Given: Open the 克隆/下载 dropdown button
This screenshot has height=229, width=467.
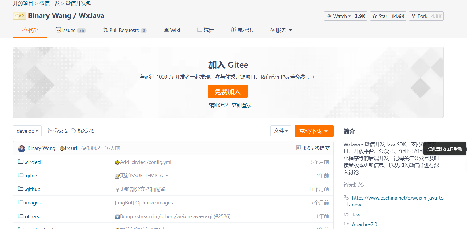Looking at the screenshot, I should [x=314, y=131].
